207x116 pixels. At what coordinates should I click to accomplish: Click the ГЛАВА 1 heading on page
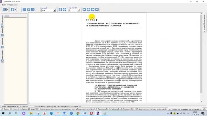pyautogui.click(x=92, y=20)
